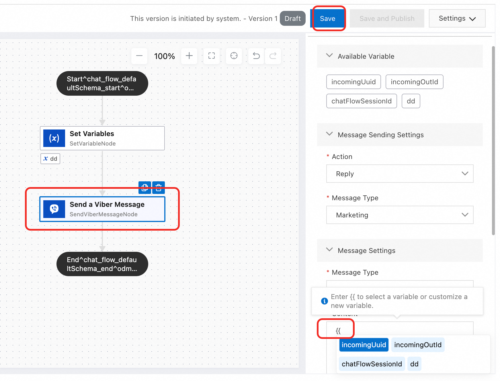This screenshot has height=381, width=500.
Task: Select the End node
Action: [102, 264]
